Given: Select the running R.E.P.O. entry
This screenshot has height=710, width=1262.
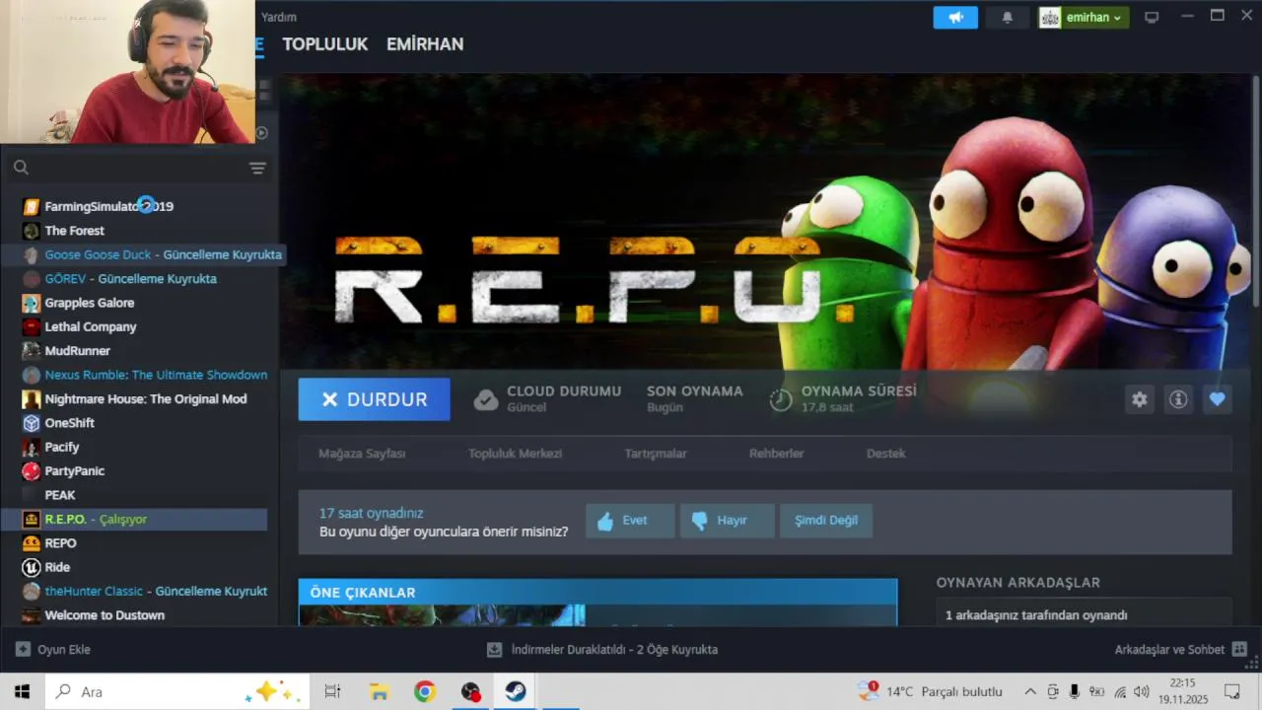Looking at the screenshot, I should pyautogui.click(x=134, y=519).
